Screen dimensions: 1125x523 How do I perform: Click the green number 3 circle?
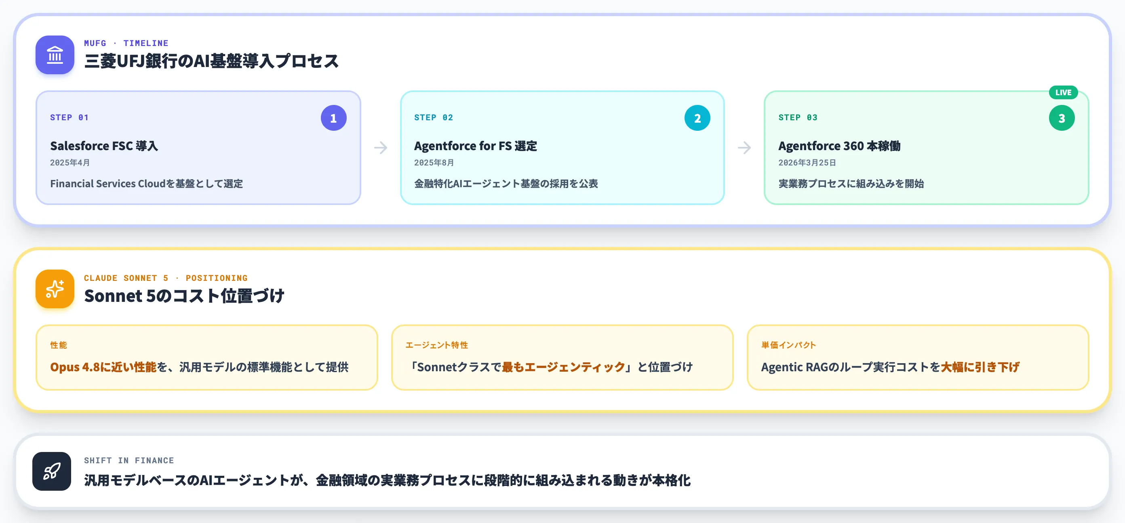pyautogui.click(x=1061, y=118)
